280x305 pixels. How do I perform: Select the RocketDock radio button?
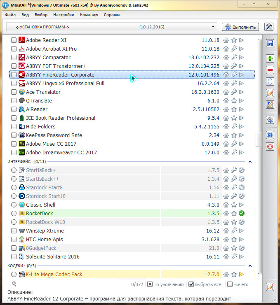click(14, 213)
